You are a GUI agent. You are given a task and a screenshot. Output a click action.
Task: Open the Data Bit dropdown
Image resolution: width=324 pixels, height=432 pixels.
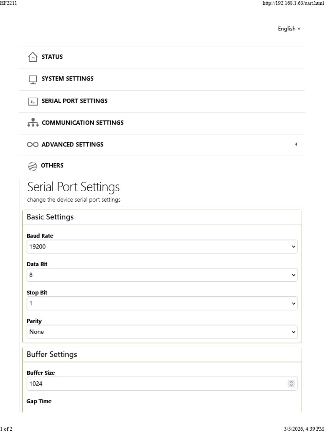point(162,275)
